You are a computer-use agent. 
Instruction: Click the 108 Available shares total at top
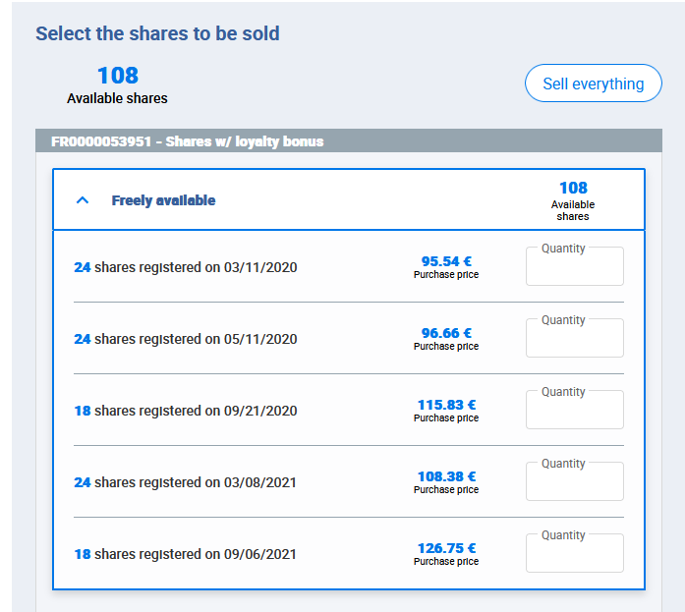tap(117, 76)
